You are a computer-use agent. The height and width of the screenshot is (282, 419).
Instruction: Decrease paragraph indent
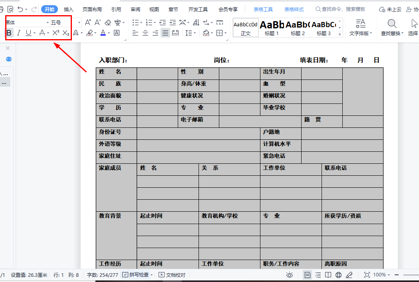coord(163,22)
